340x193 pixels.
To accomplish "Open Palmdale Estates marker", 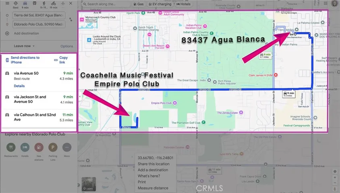I will pyautogui.click(x=187, y=147).
